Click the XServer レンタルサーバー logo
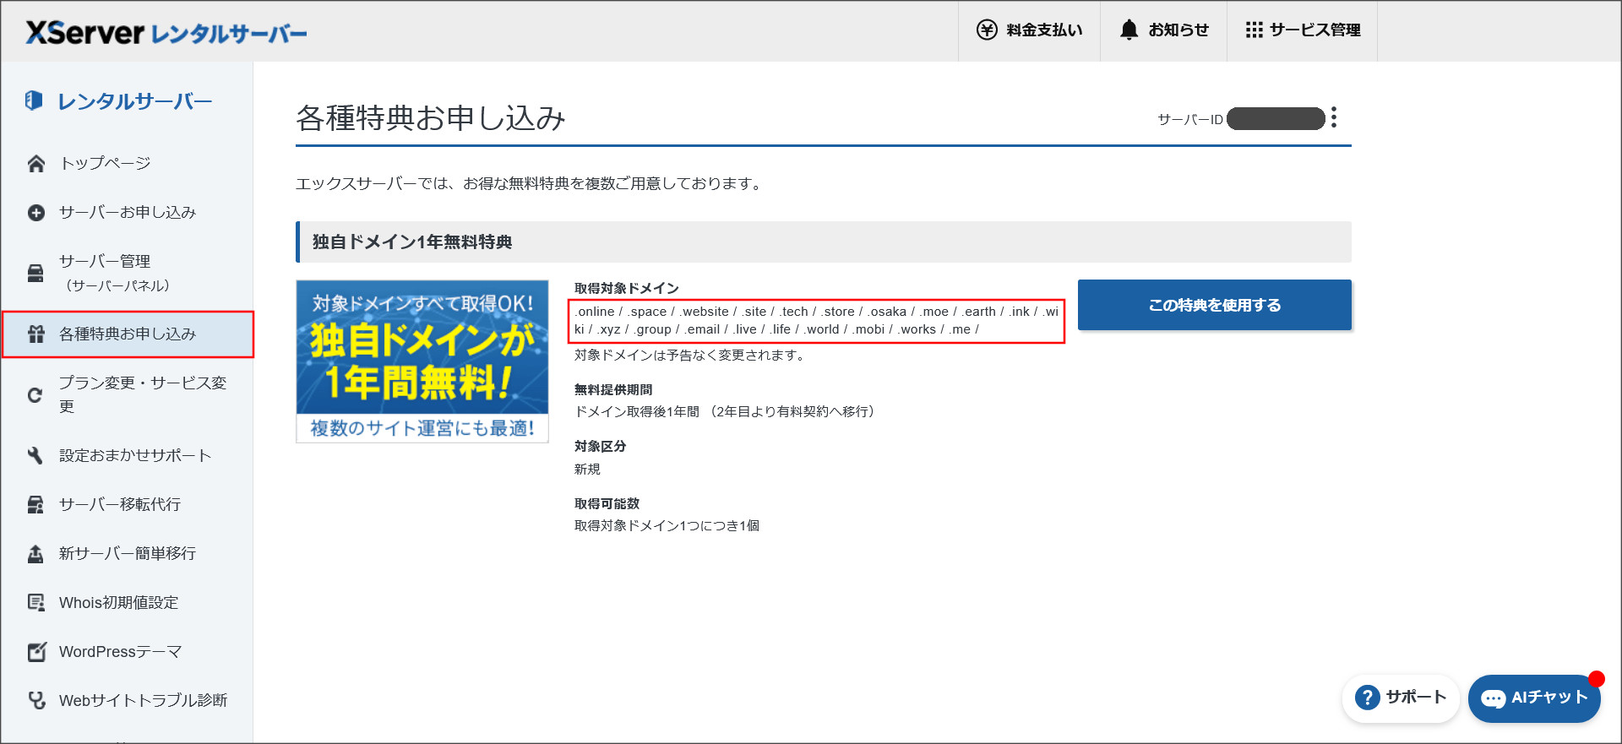Screen dimensions: 1622x744 coord(166,32)
